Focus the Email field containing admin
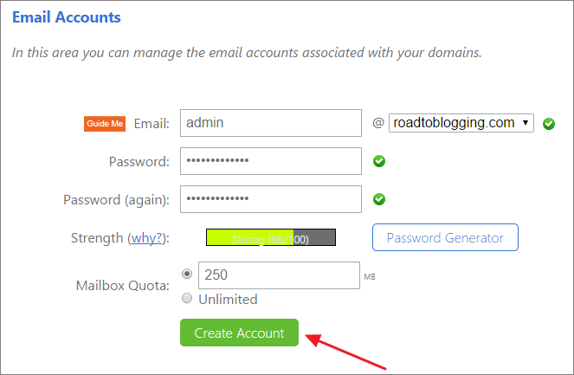The height and width of the screenshot is (375, 574). tap(270, 123)
